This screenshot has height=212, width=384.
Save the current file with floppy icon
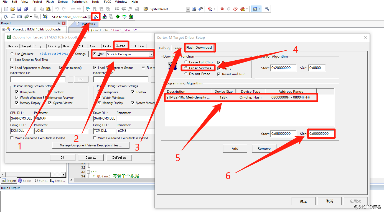click(19, 9)
